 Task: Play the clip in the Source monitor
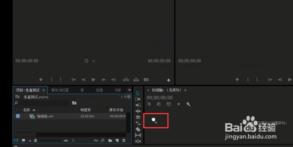[93, 80]
